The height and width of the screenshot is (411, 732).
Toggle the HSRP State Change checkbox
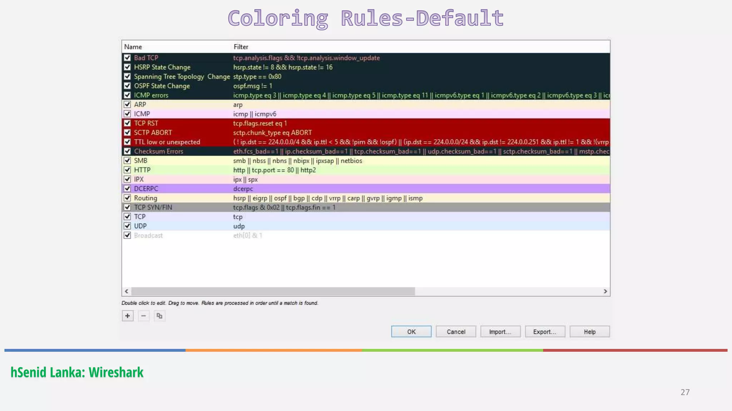127,67
